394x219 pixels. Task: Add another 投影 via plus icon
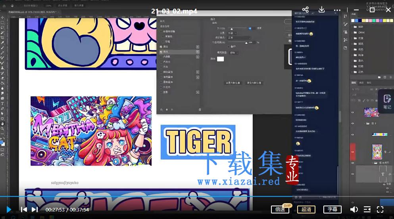click(198, 92)
